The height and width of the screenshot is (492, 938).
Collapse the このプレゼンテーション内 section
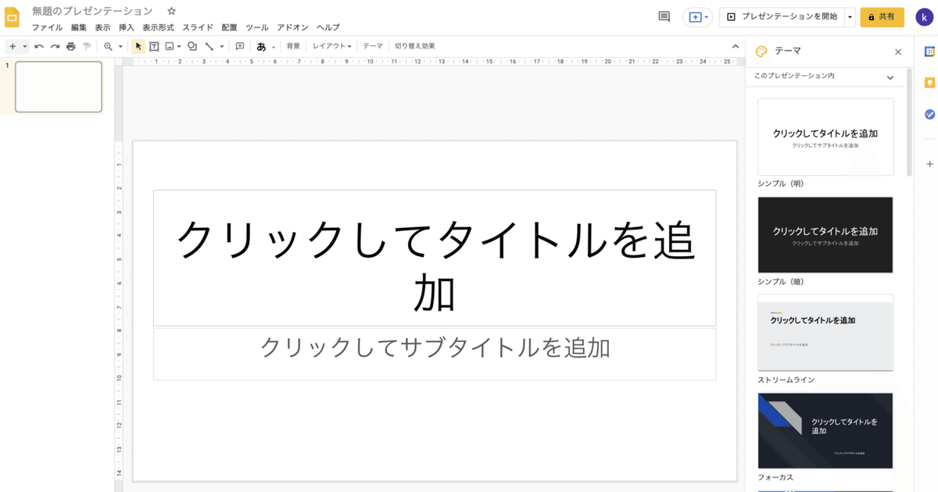click(890, 77)
